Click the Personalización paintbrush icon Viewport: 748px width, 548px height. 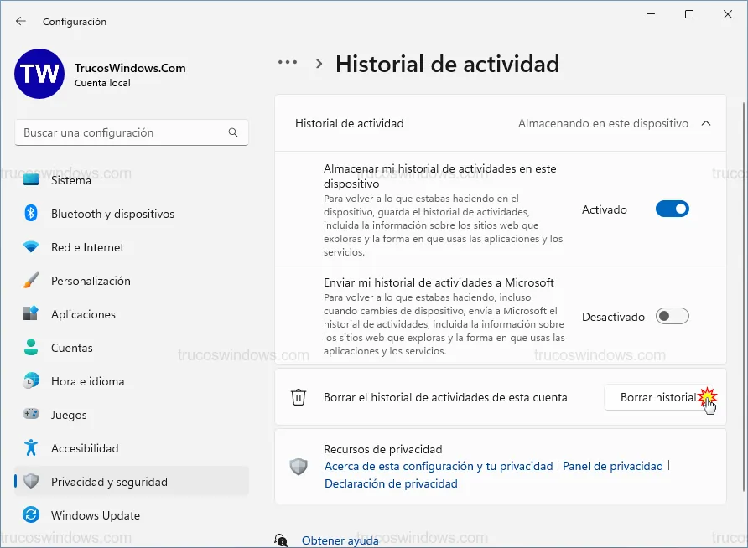(x=31, y=281)
